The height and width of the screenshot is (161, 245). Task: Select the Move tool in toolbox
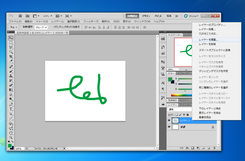coord(11,38)
